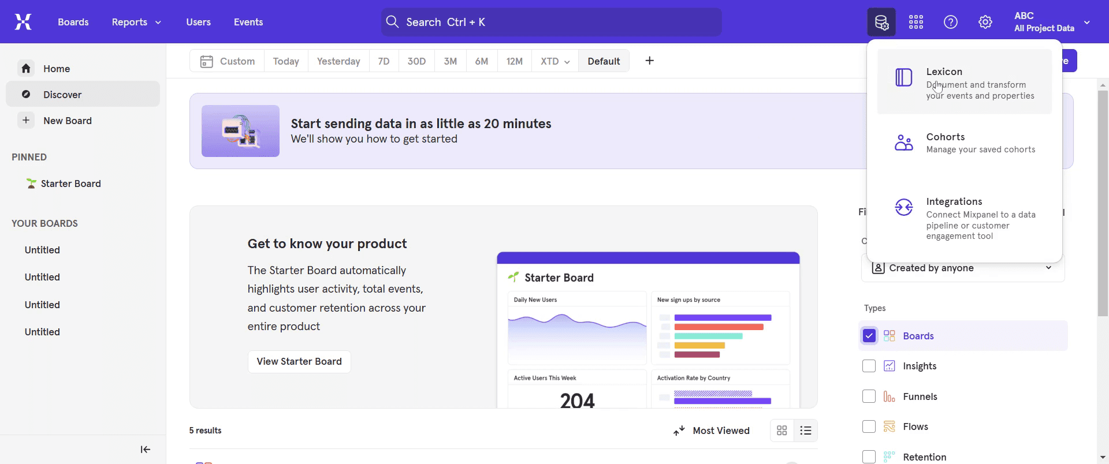Screen dimensions: 1109x464
Task: Click the Starter Board sprout icon in sidebar
Action: 31,184
